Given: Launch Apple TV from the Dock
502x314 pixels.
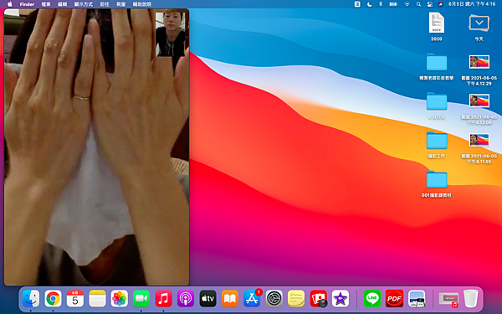Looking at the screenshot, I should 207,299.
